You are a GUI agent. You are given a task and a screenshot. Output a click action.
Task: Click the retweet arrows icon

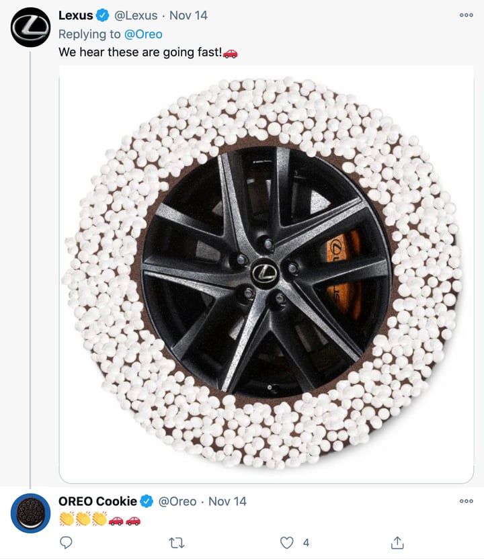177,542
